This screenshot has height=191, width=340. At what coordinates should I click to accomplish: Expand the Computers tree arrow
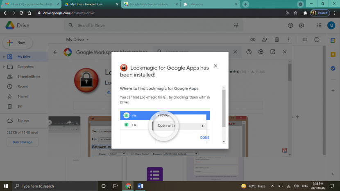[4, 67]
